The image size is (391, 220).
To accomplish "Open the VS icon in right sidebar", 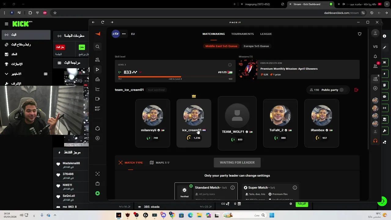I will (x=375, y=47).
